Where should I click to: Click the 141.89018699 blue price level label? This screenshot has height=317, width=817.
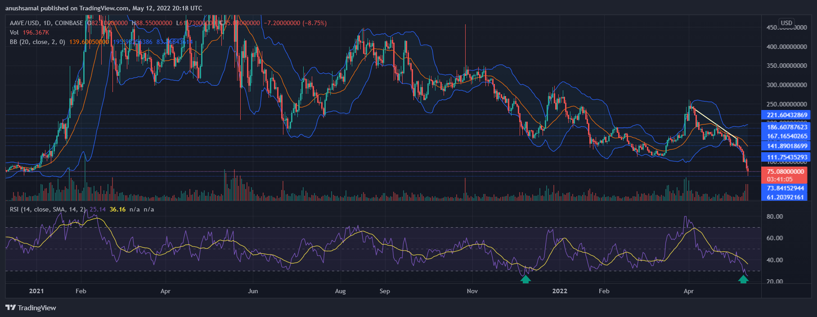tap(785, 146)
